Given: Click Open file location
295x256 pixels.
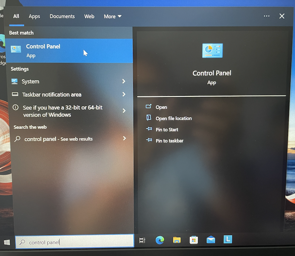Looking at the screenshot, I should point(174,118).
